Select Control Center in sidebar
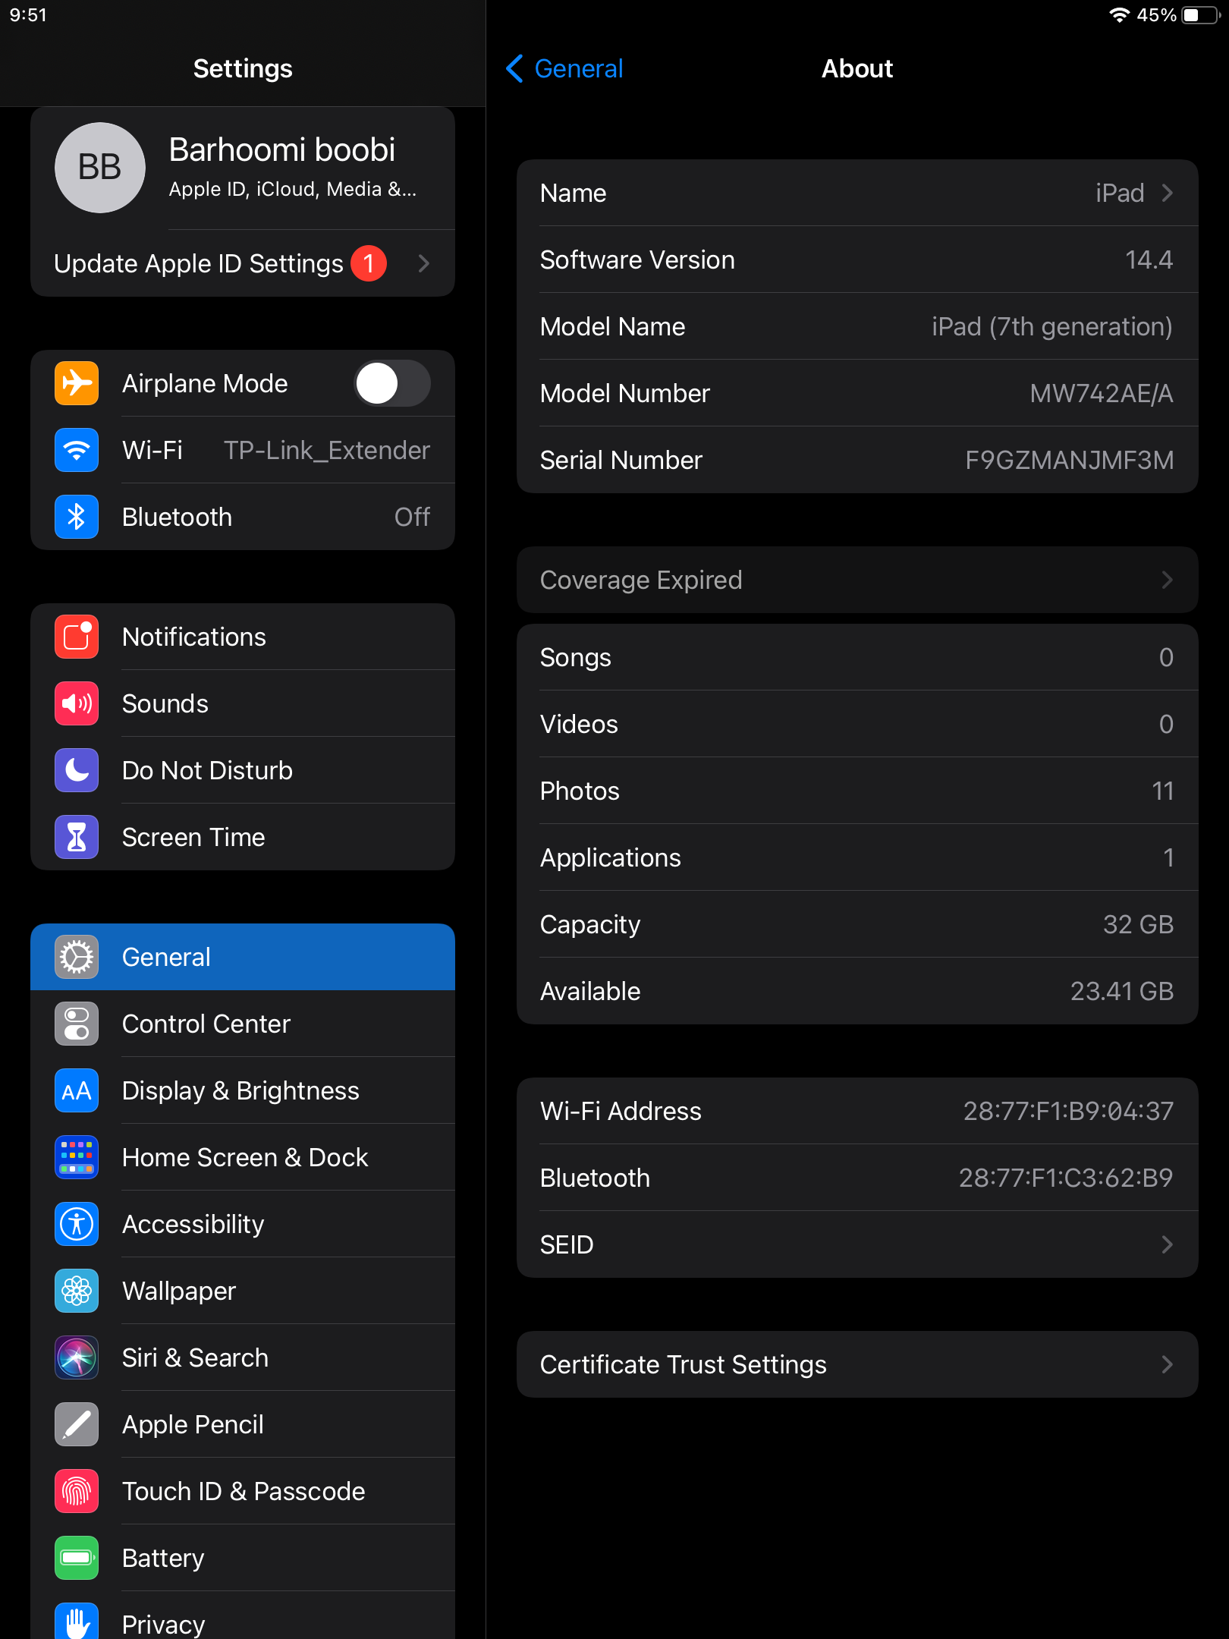1229x1639 pixels. (x=243, y=1024)
